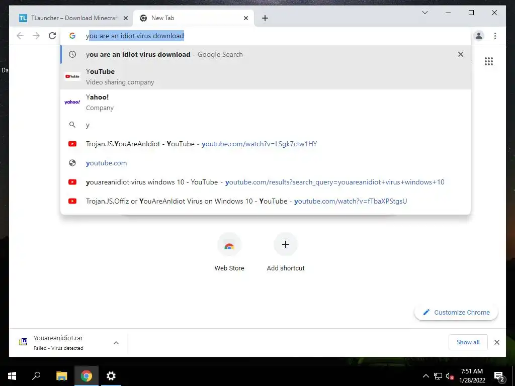
Task: Choose the Yahoo! Company suggestion
Action: (266, 102)
